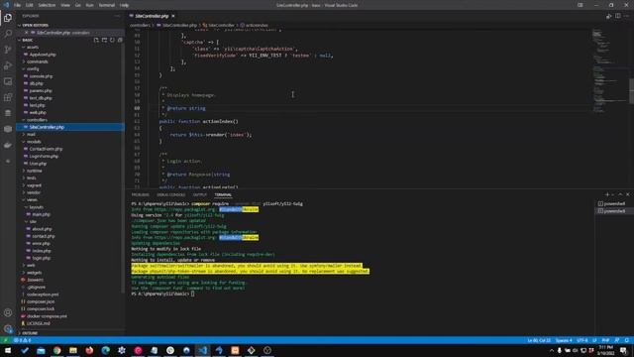Collapse all folders in Explorer

[x=120, y=40]
